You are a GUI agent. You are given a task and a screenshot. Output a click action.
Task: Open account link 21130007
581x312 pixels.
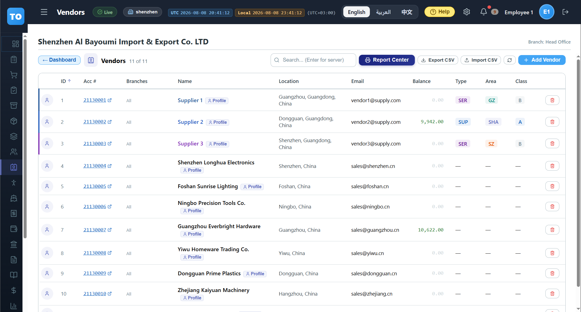pyautogui.click(x=97, y=230)
